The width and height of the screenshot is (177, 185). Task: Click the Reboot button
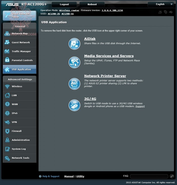[92, 4]
